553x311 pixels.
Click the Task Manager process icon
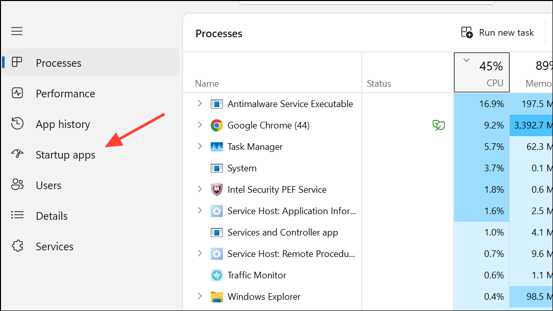(x=216, y=147)
